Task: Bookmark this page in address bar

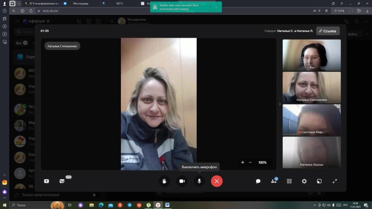Action: point(326,11)
